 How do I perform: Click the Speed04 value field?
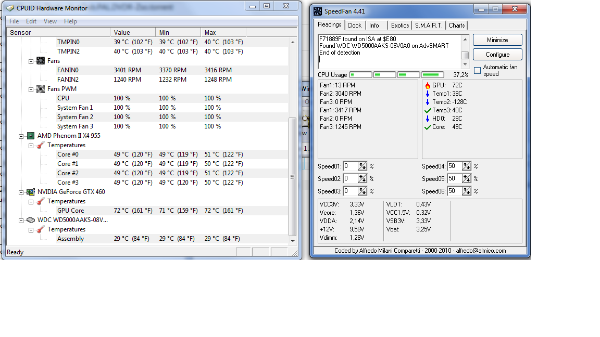455,166
